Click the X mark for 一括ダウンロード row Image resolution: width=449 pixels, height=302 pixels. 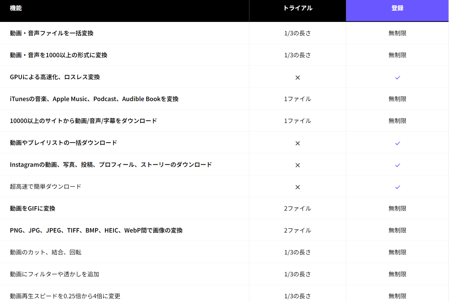pos(298,143)
